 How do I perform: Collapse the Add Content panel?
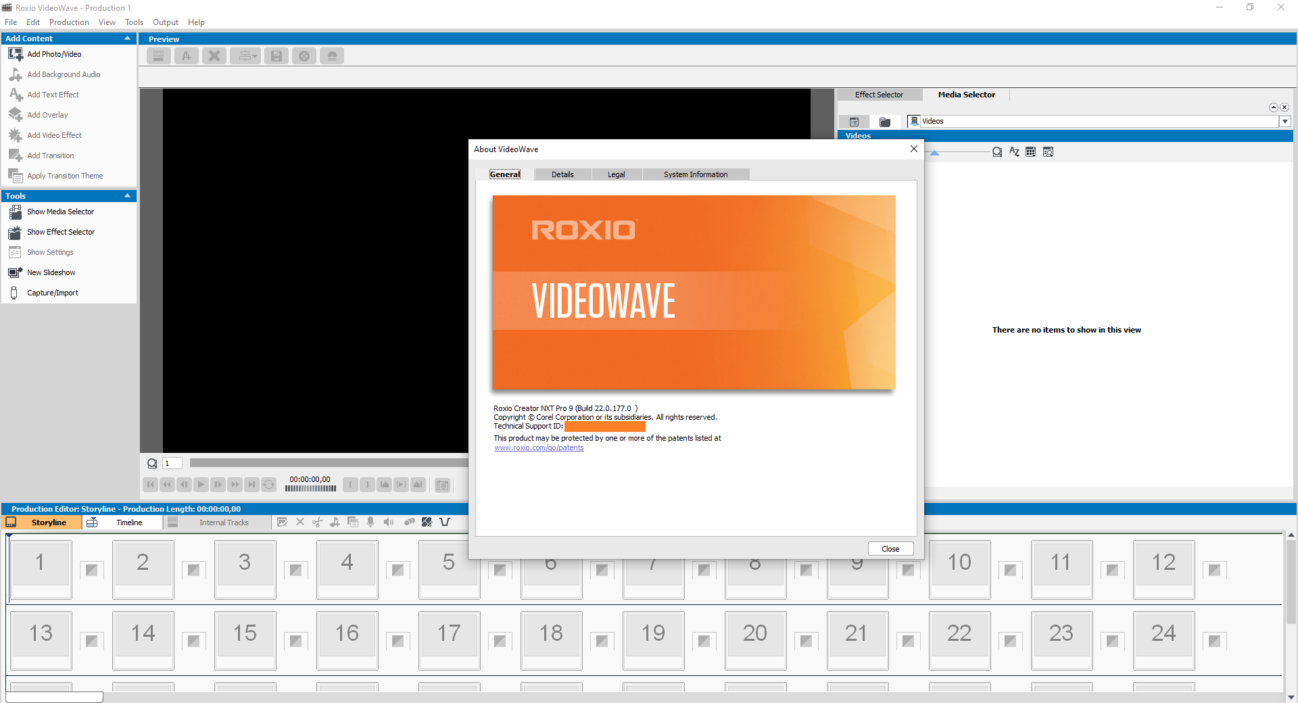point(127,39)
